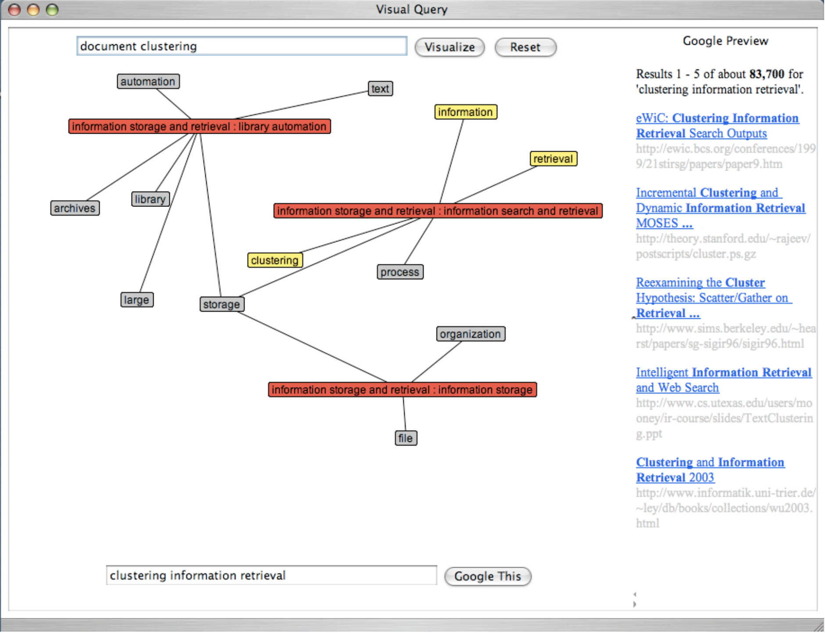825x633 pixels.
Task: Click the Google This button
Action: (x=488, y=576)
